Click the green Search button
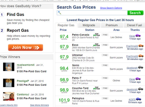The width and height of the screenshot is (145, 107). 135,13
